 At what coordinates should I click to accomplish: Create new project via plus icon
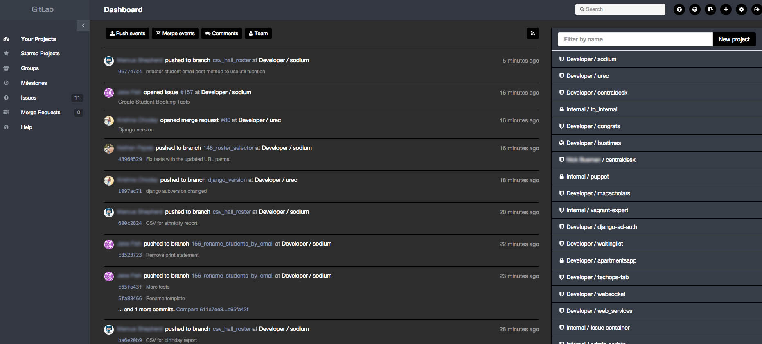[726, 9]
